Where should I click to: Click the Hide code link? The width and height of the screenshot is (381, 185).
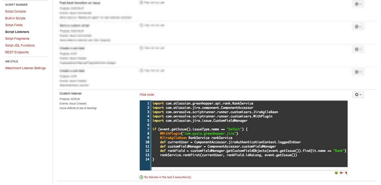point(147,95)
